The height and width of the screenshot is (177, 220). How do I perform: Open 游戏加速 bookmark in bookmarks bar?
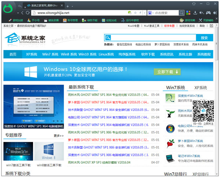(x=15, y=20)
